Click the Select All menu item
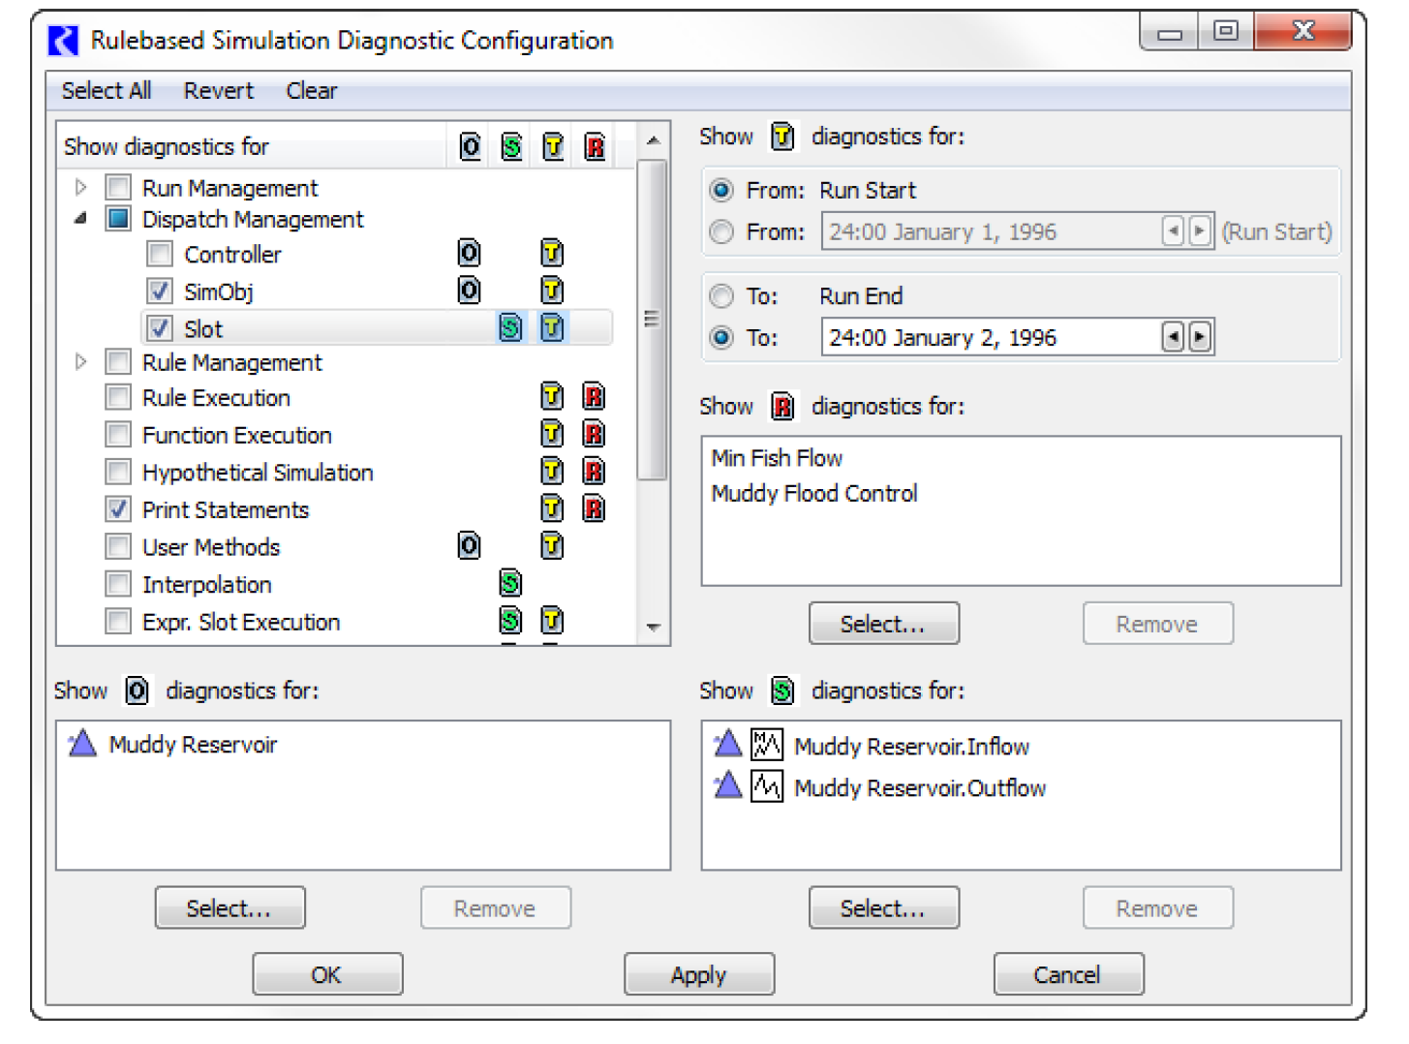Screen dimensions: 1409x1044 107,91
